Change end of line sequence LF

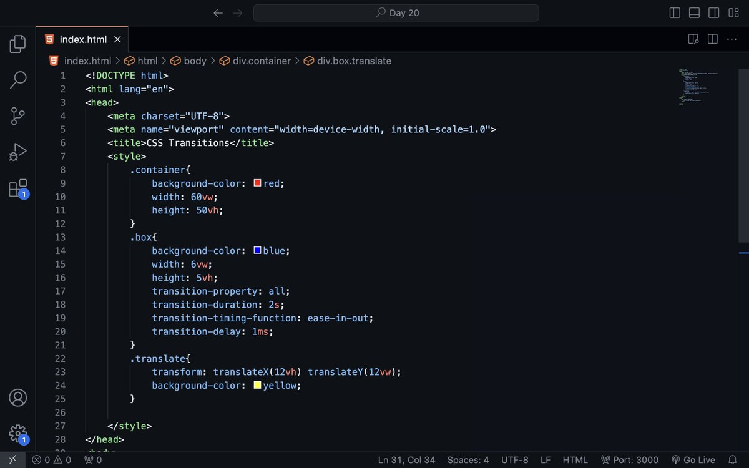pyautogui.click(x=546, y=460)
